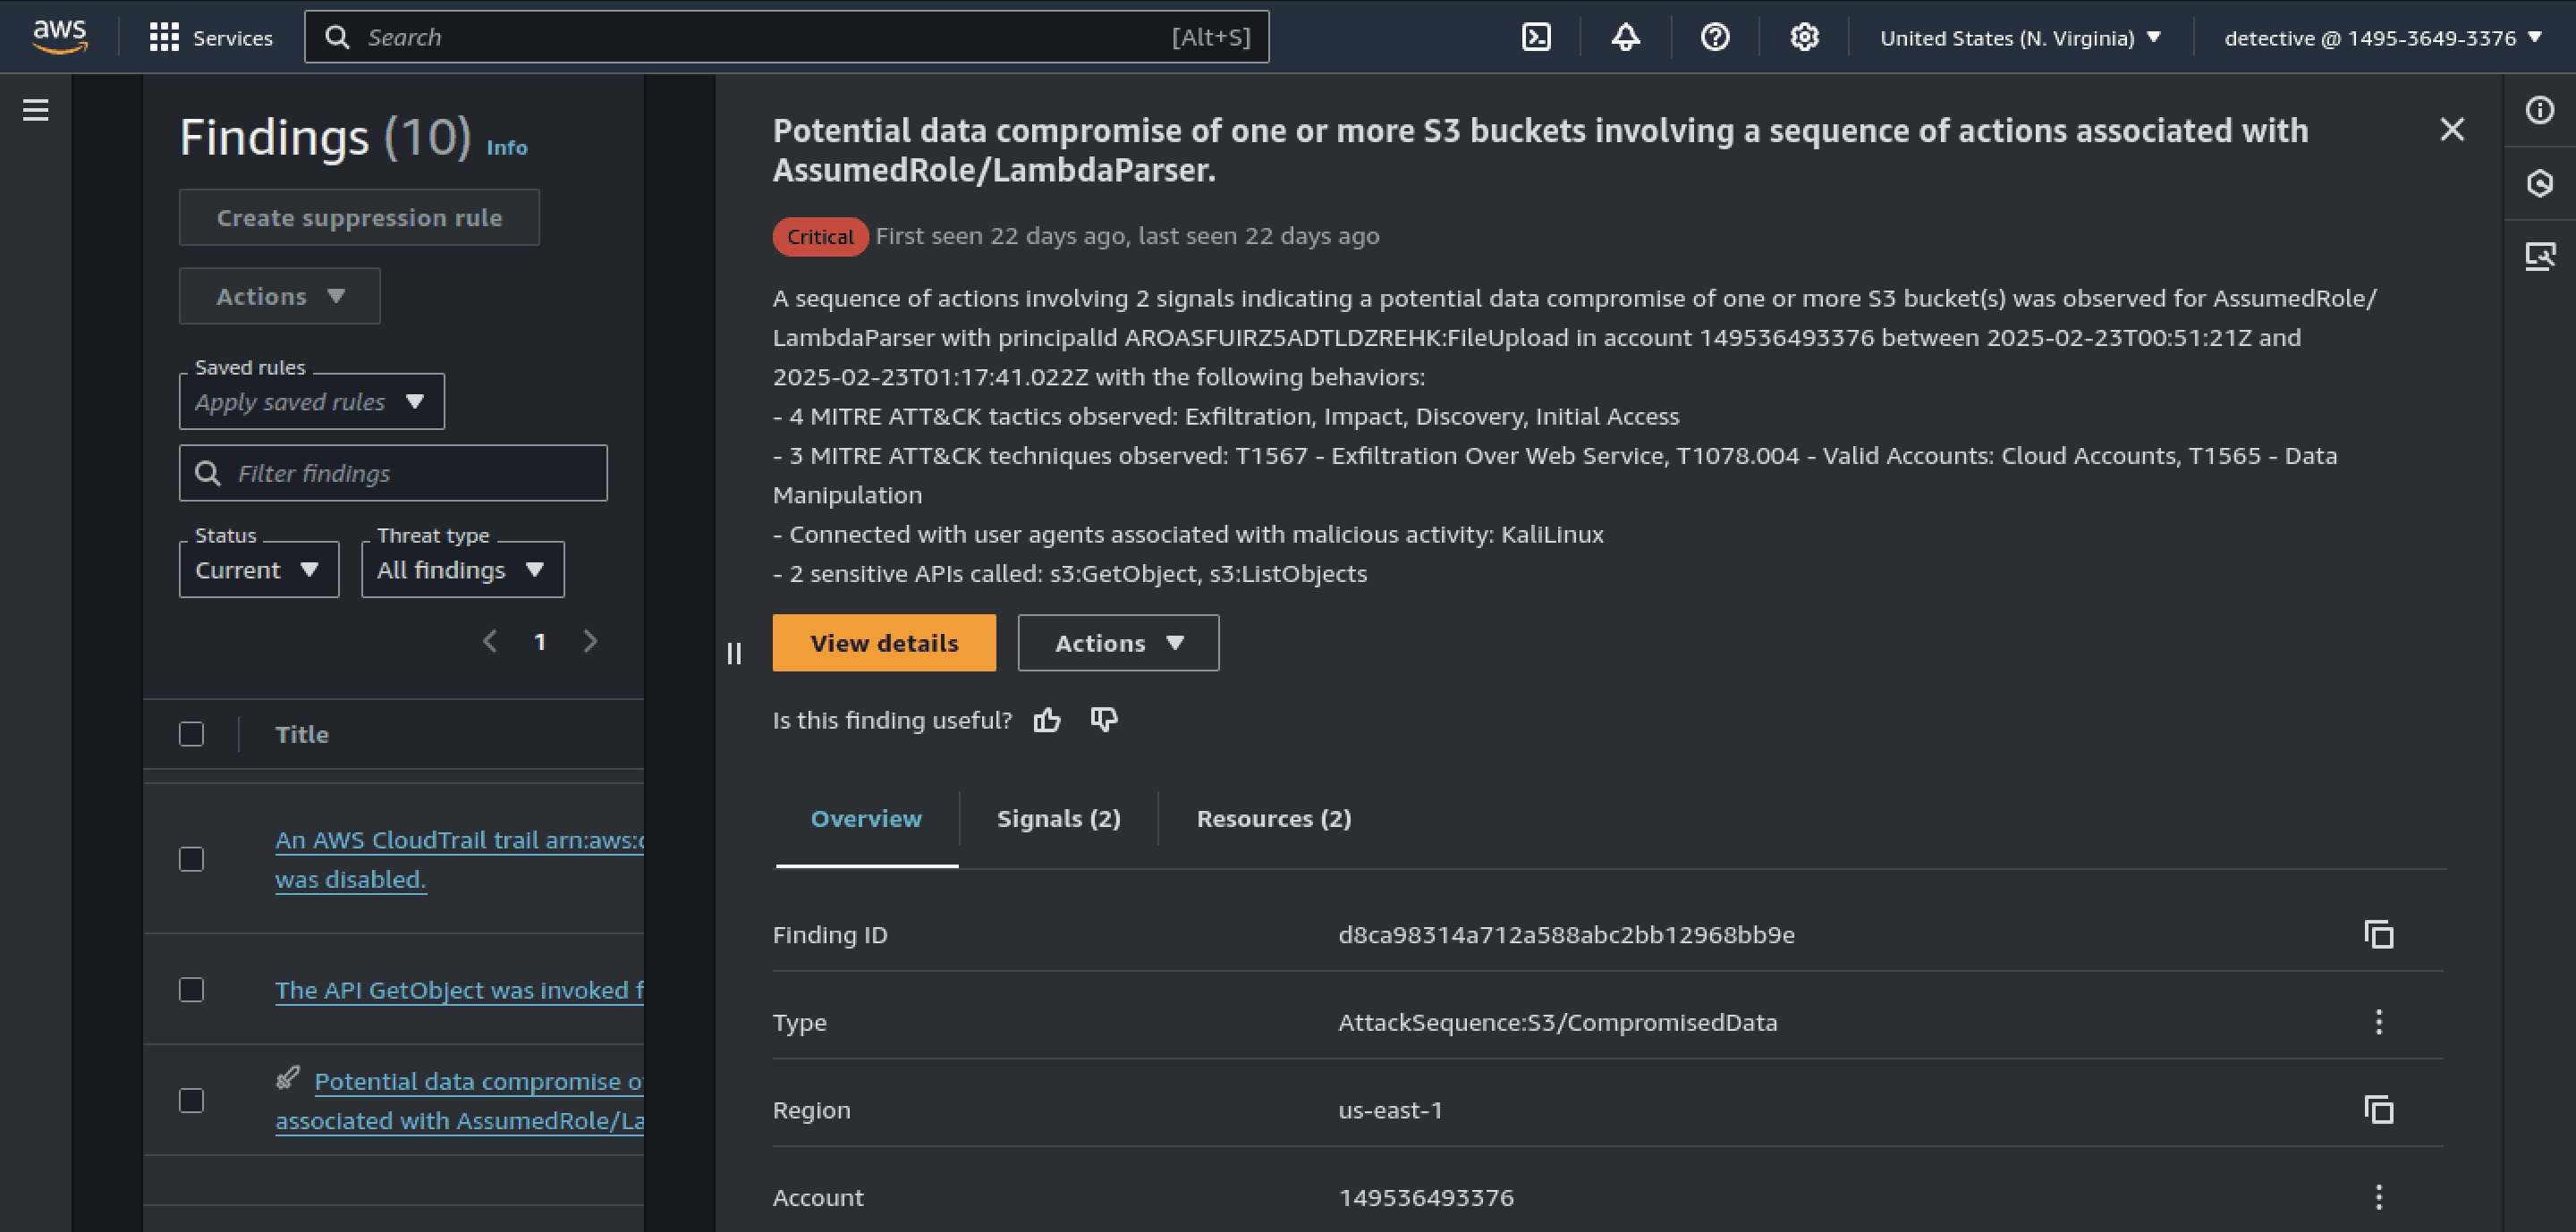Open AWS CloudShell terminal icon
2576x1232 pixels.
[x=1536, y=38]
